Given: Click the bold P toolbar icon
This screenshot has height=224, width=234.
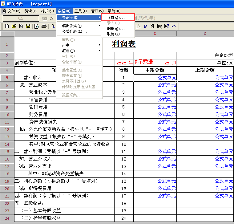Looking at the screenshot, I should [145, 26].
